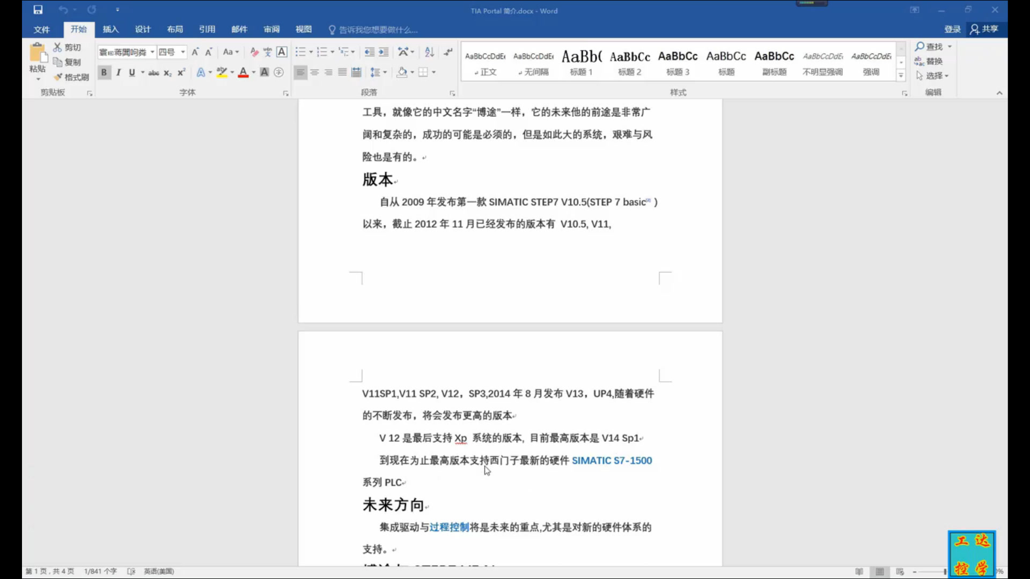The image size is (1030, 579).
Task: Align the paragraph left
Action: 300,72
